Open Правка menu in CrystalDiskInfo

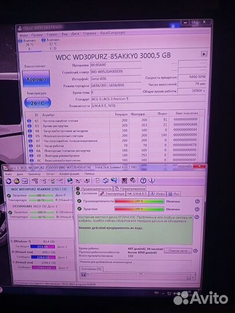pos(37,35)
